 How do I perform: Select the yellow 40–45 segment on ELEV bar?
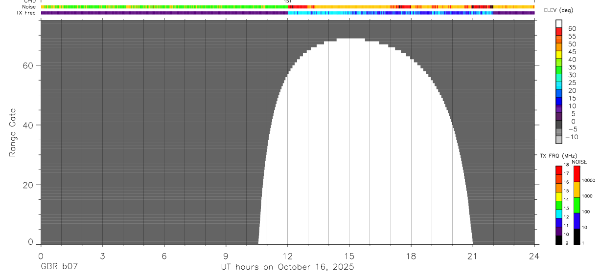coord(559,55)
